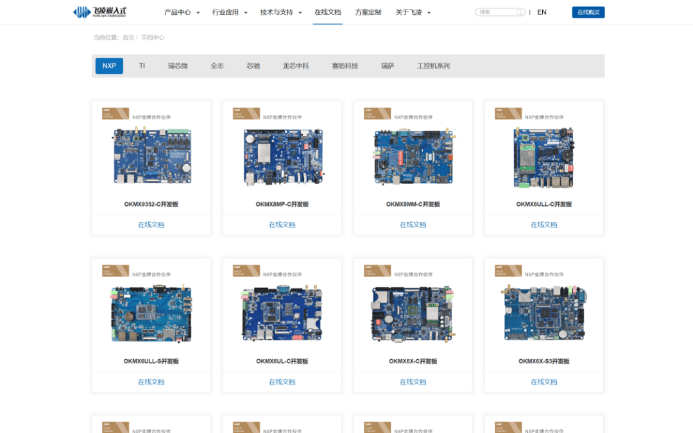Viewport: 693px width, 433px height.
Task: Click the OKMX6X-S3 board image
Action: pos(545,312)
